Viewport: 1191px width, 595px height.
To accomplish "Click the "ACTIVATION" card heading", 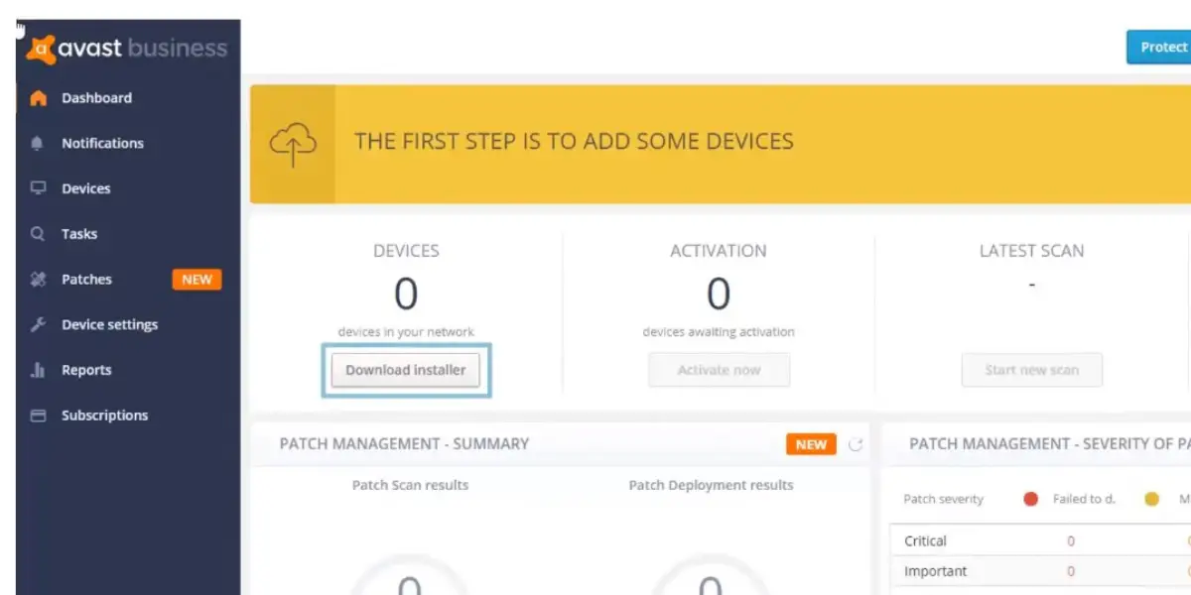I will pos(719,251).
